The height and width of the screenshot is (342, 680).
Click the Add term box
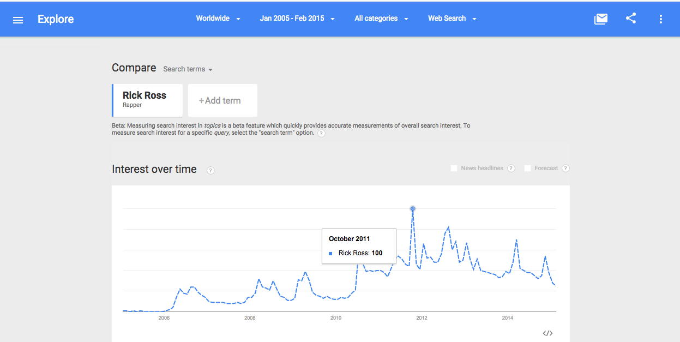click(x=222, y=100)
